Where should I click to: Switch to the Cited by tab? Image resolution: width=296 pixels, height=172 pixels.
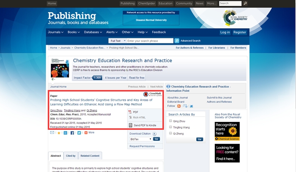[71, 156]
